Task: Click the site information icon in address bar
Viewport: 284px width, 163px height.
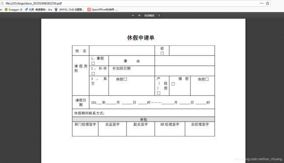Action: (2, 3)
